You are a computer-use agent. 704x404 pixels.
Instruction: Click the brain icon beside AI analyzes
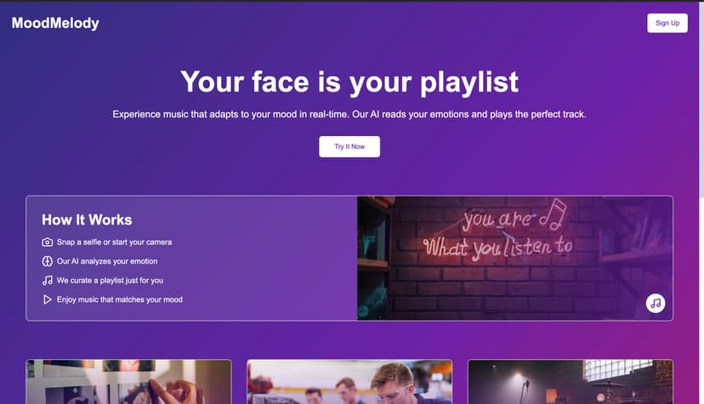click(47, 261)
